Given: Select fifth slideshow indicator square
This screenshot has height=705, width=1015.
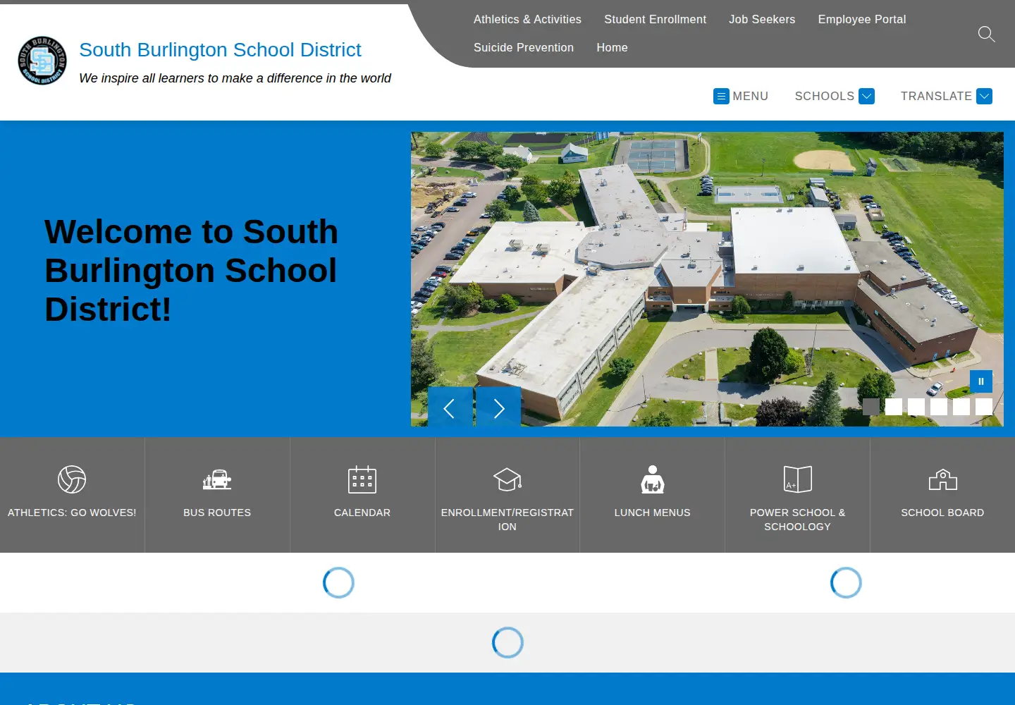Looking at the screenshot, I should click(x=961, y=407).
